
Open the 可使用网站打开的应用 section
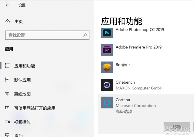35,108
